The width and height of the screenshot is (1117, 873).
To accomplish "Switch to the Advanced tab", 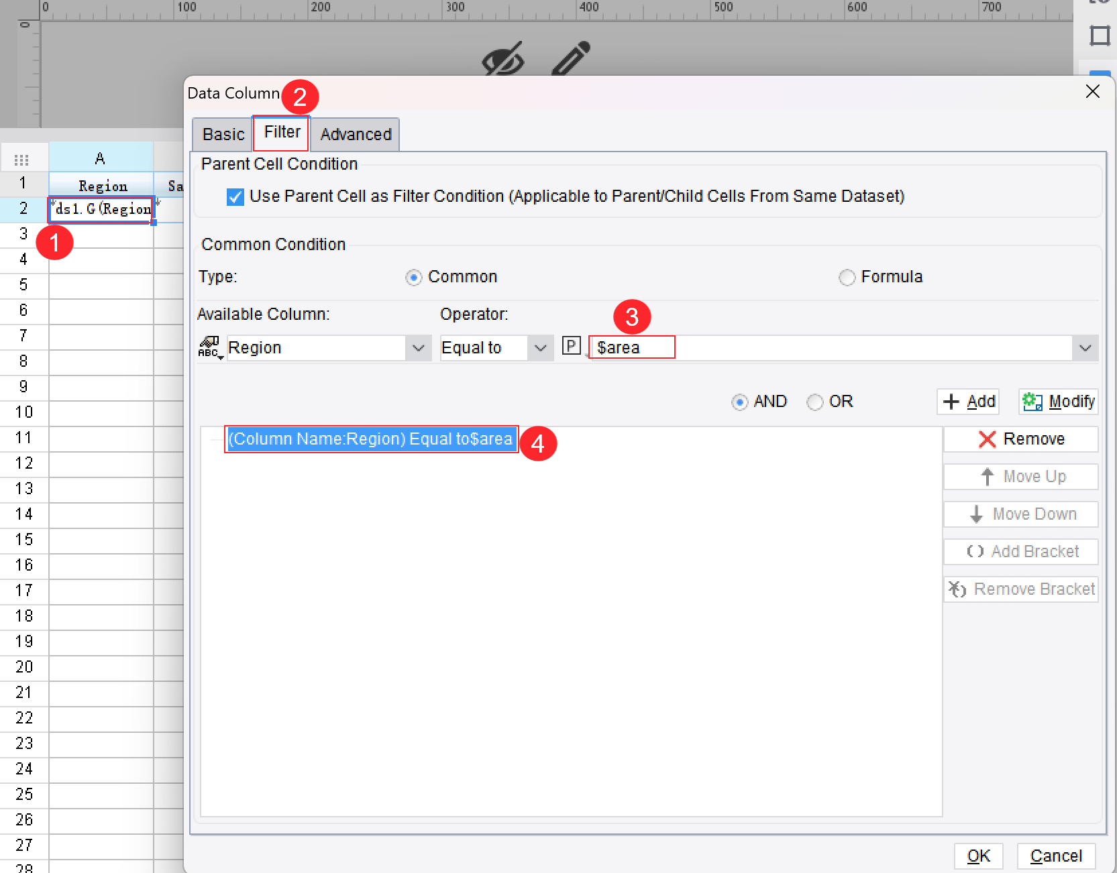I will pyautogui.click(x=356, y=134).
